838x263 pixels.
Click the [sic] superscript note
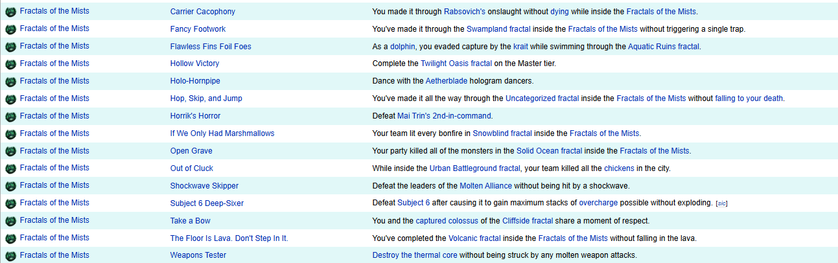(721, 203)
